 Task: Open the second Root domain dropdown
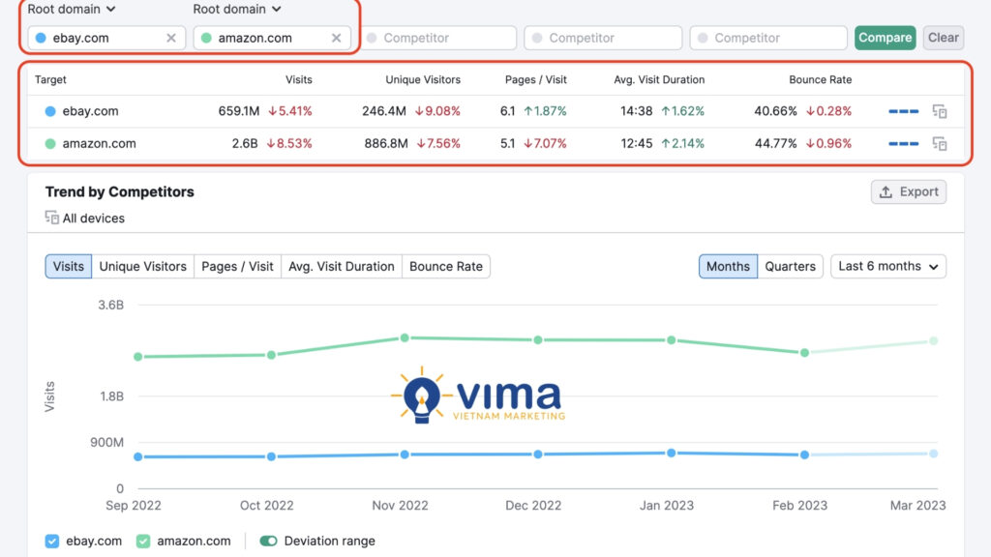(237, 9)
